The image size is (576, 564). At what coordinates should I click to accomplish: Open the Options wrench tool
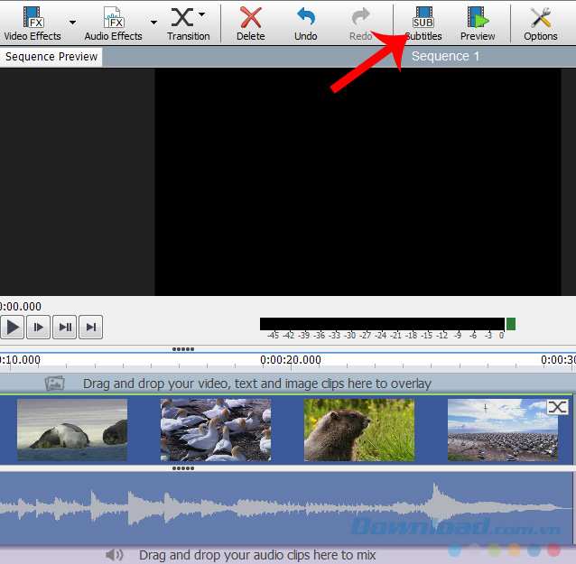[541, 23]
